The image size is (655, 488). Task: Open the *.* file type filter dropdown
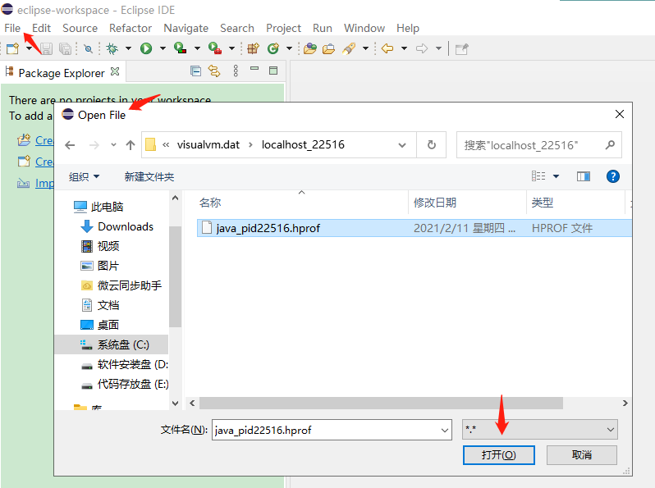539,430
